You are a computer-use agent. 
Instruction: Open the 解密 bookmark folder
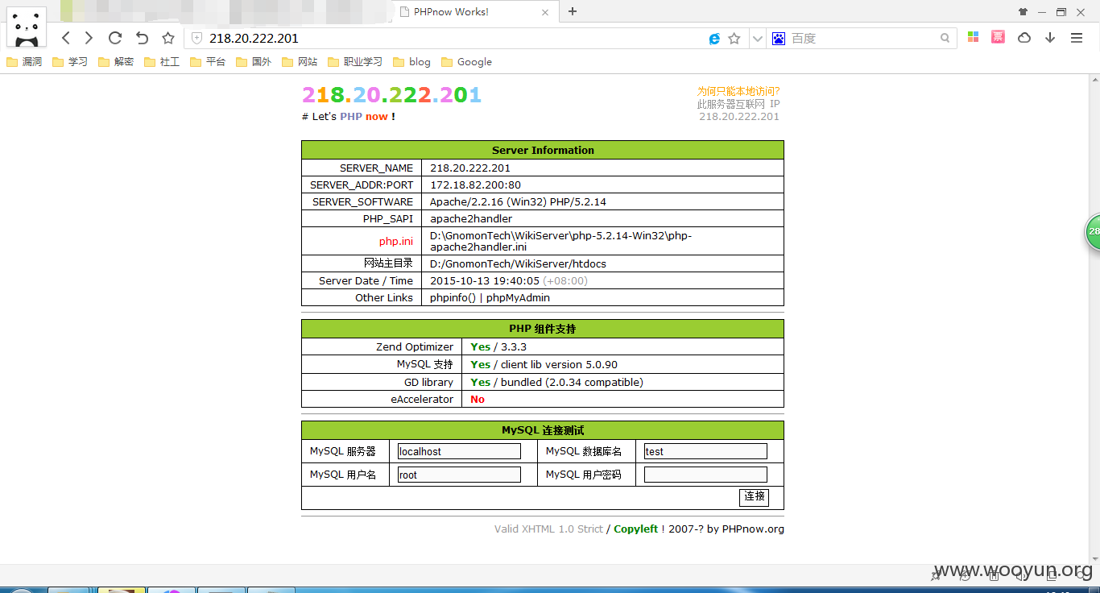[x=116, y=61]
